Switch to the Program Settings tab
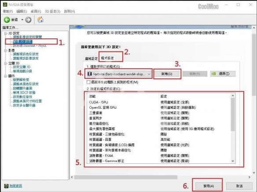The image size is (257, 192). point(107,58)
